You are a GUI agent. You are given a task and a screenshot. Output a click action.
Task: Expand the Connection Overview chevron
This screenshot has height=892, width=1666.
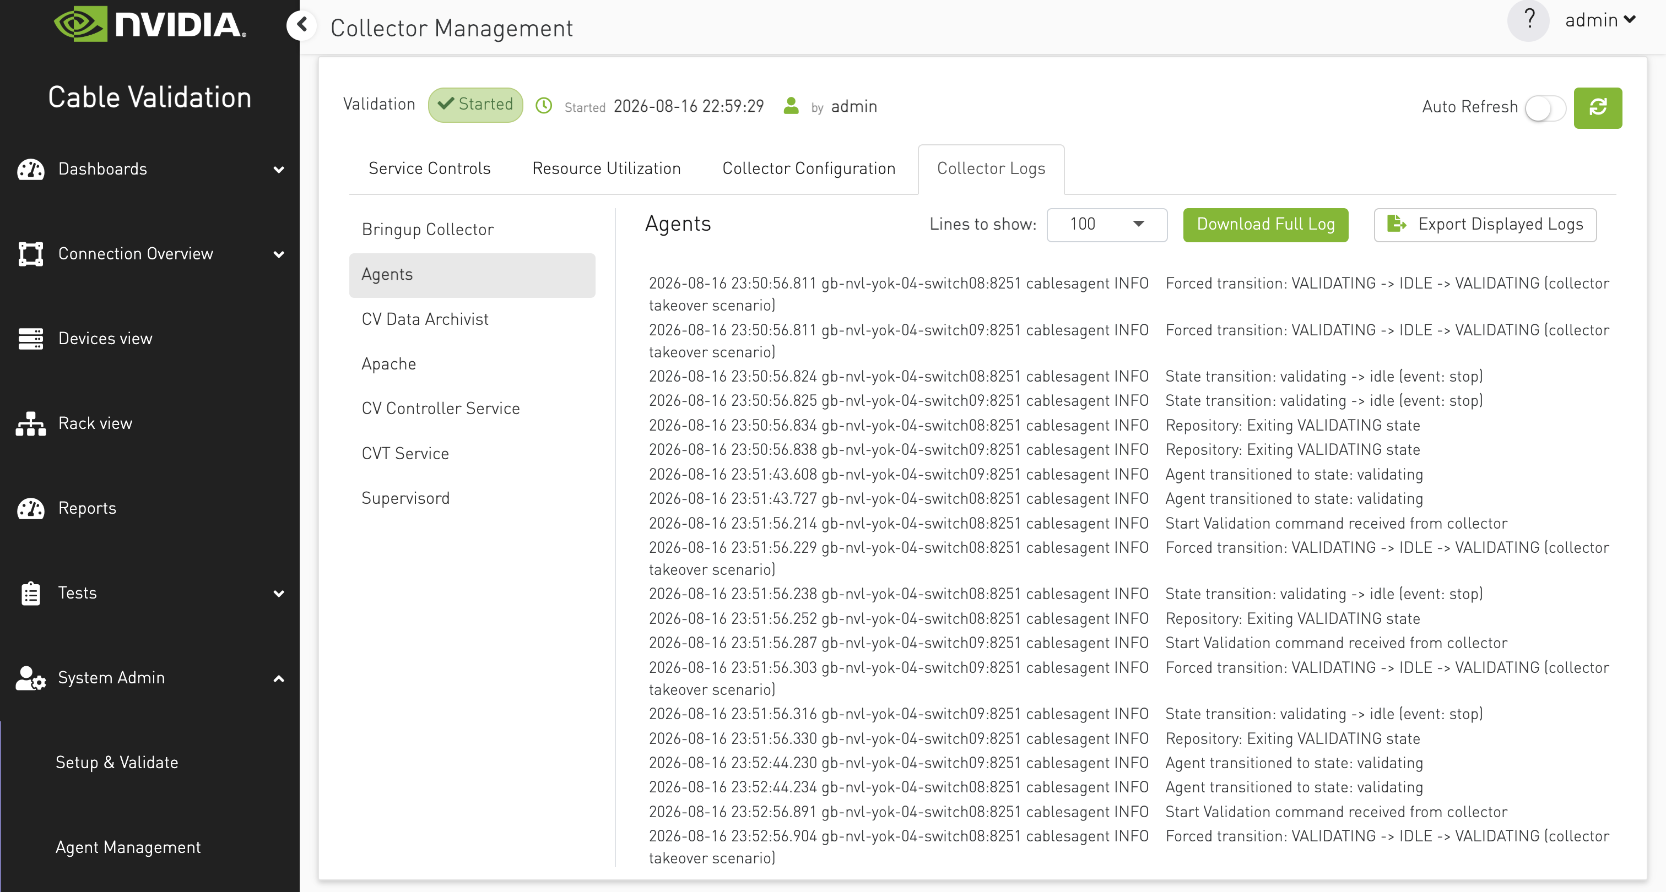(x=279, y=255)
